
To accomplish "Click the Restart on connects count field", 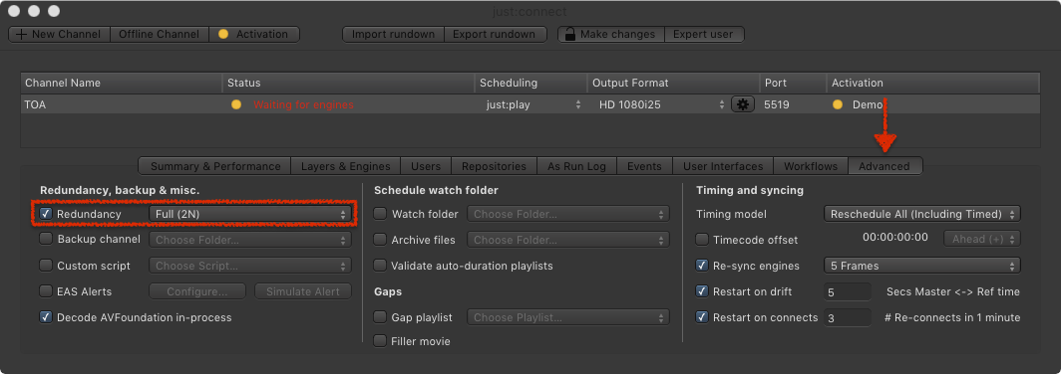I will pos(848,317).
